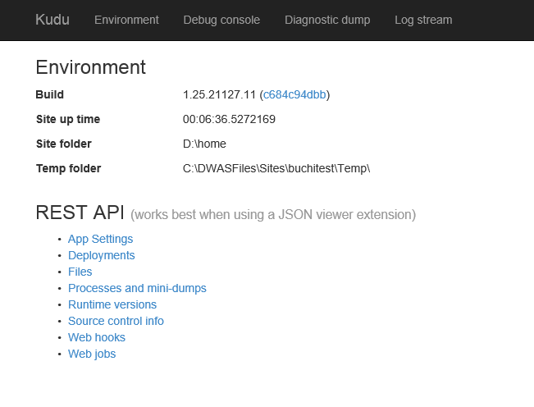This screenshot has height=407, width=534.
Task: Select Diagnostic dump in the navbar
Action: click(327, 20)
